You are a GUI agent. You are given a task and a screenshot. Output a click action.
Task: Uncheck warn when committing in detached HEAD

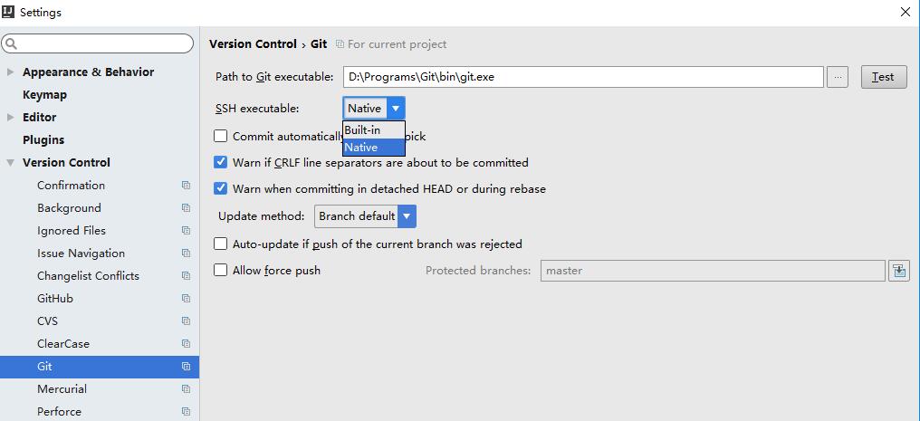[x=221, y=189]
